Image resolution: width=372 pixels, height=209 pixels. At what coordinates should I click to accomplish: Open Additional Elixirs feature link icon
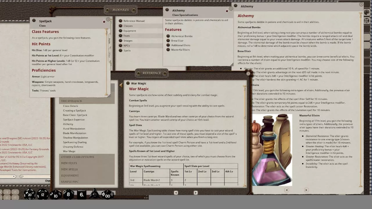(x=168, y=45)
